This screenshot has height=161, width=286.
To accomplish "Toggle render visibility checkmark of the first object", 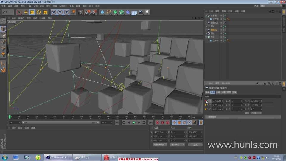I will point(225,16).
